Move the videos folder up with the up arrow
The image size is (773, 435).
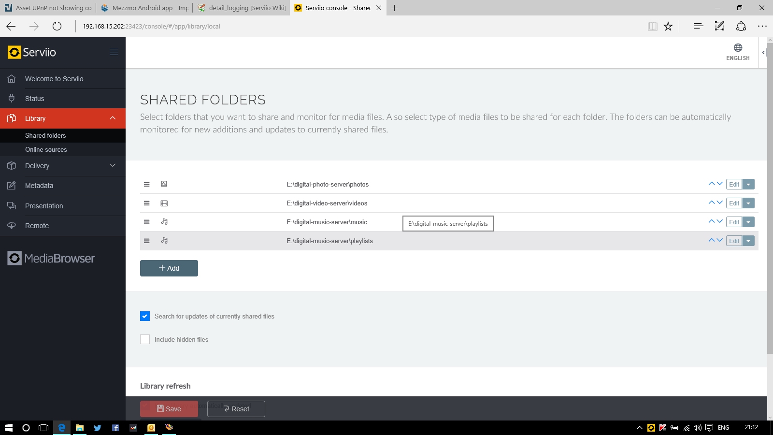tap(711, 203)
